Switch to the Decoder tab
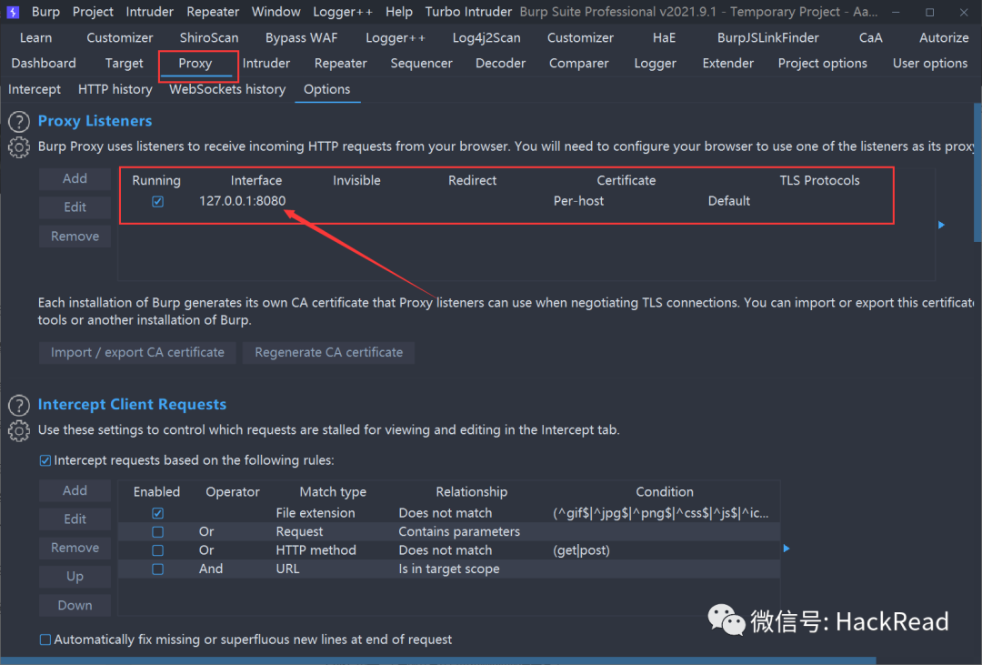Image resolution: width=982 pixels, height=665 pixels. pos(500,64)
